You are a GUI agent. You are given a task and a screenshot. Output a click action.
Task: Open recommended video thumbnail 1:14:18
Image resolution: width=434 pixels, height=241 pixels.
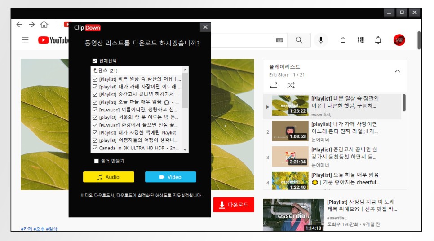click(293, 215)
